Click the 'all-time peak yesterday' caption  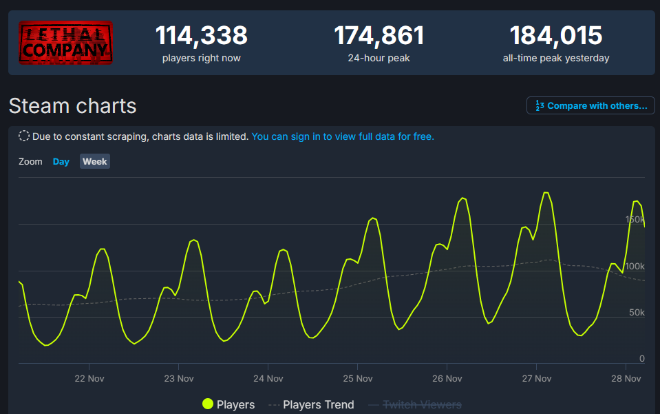(x=556, y=58)
